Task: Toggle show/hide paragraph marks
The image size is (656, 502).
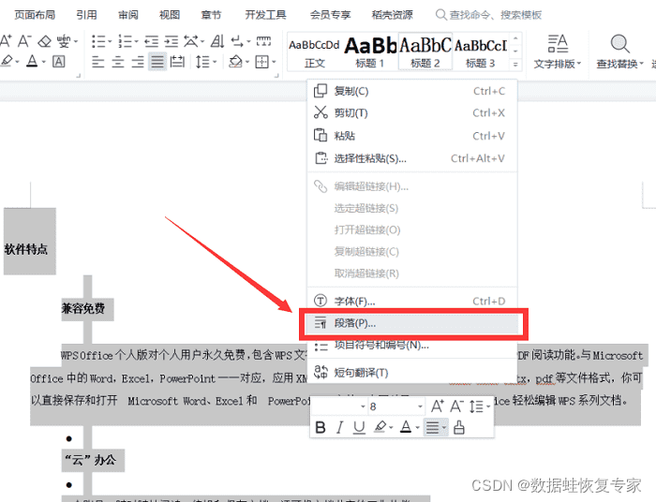Action: click(x=237, y=41)
